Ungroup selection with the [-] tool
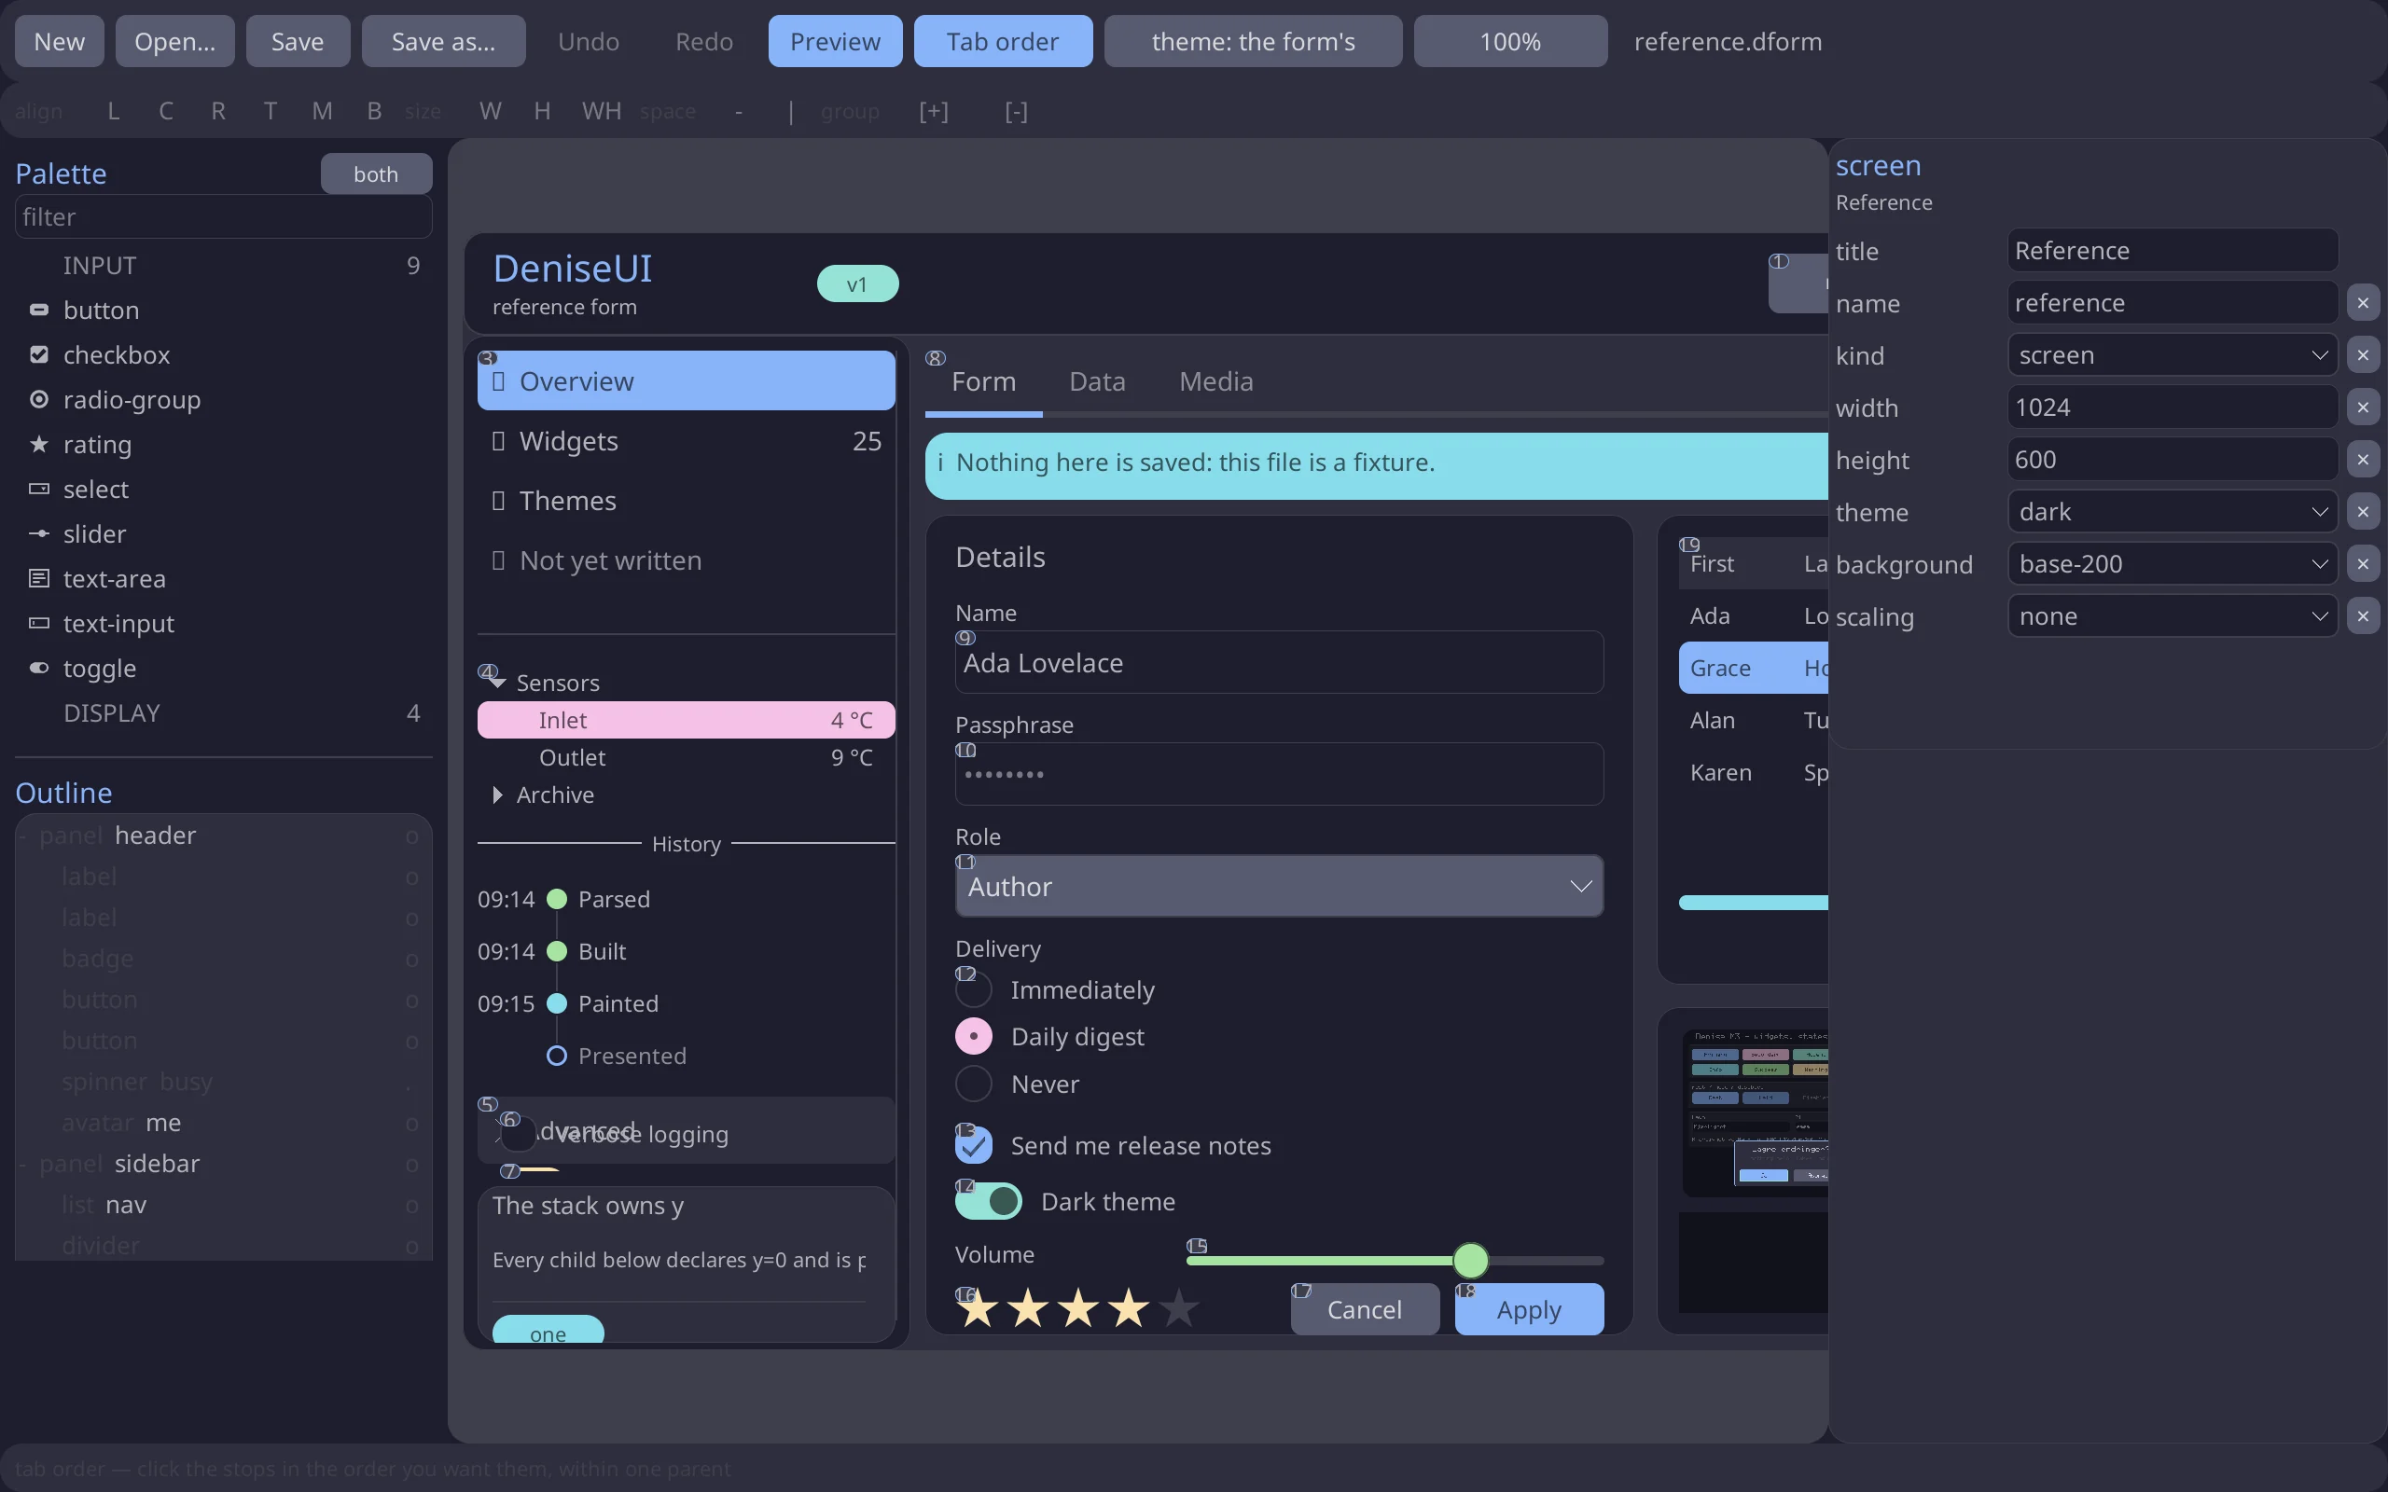The width and height of the screenshot is (2388, 1492). pos(1017,112)
